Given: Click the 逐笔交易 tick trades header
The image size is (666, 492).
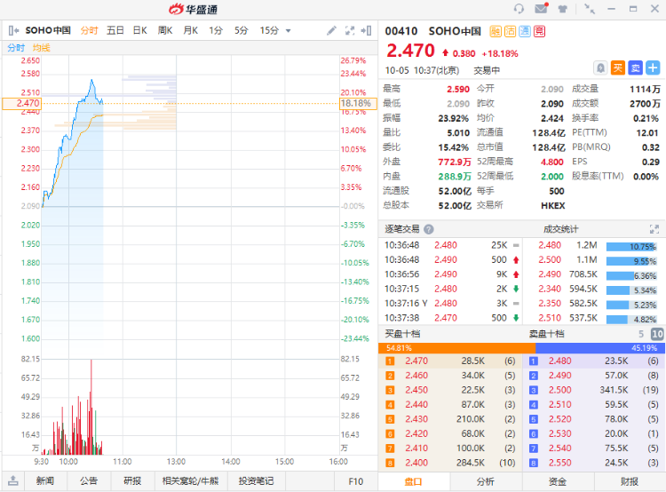Looking at the screenshot, I should 401,229.
